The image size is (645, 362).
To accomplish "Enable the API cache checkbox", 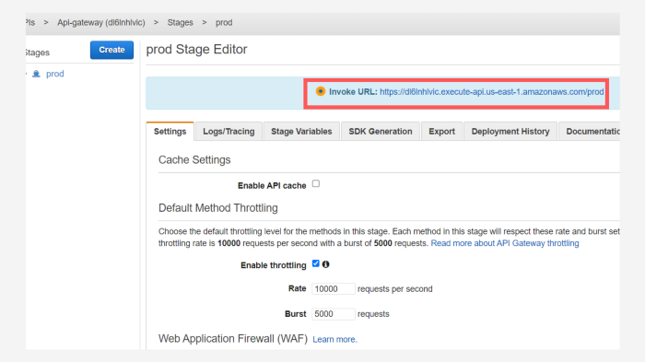I will coord(316,183).
